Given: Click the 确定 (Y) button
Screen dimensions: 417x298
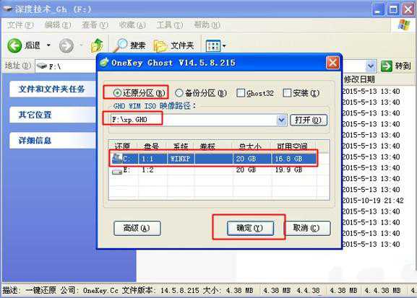Looking at the screenshot, I should (x=250, y=228).
